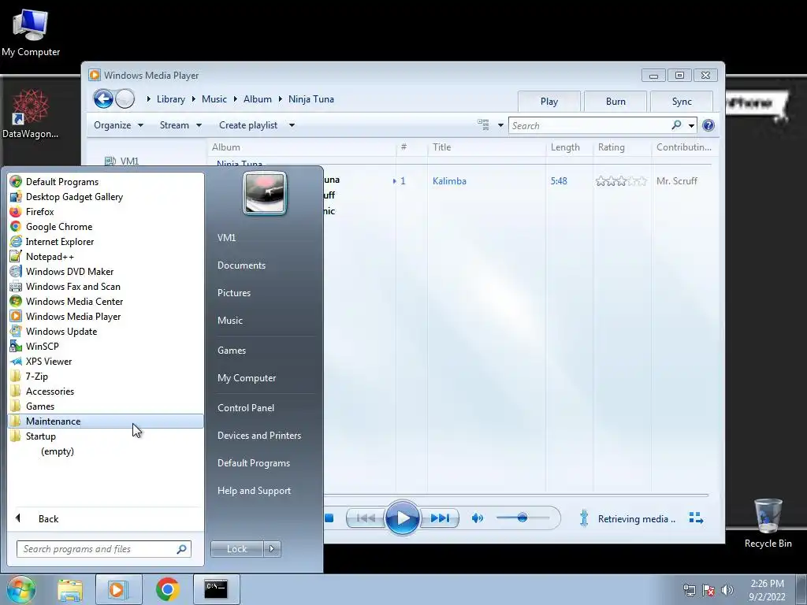Switch to the Play tab

[x=549, y=102]
